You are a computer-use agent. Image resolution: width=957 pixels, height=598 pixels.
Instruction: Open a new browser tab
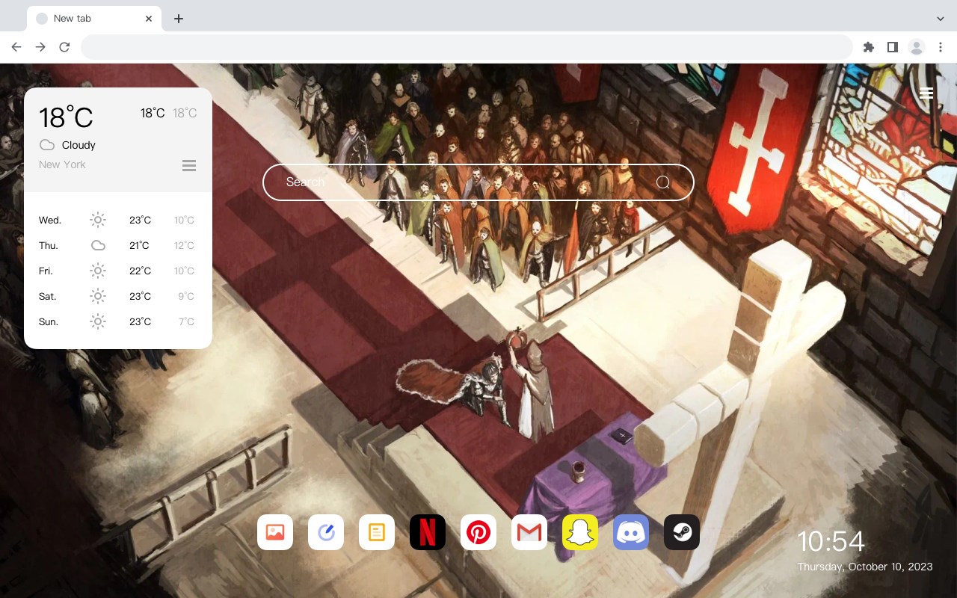pos(178,19)
